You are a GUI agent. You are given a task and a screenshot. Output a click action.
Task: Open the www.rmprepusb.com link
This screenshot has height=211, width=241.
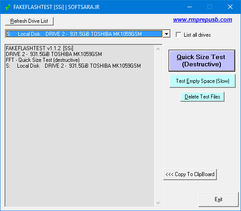(x=203, y=20)
